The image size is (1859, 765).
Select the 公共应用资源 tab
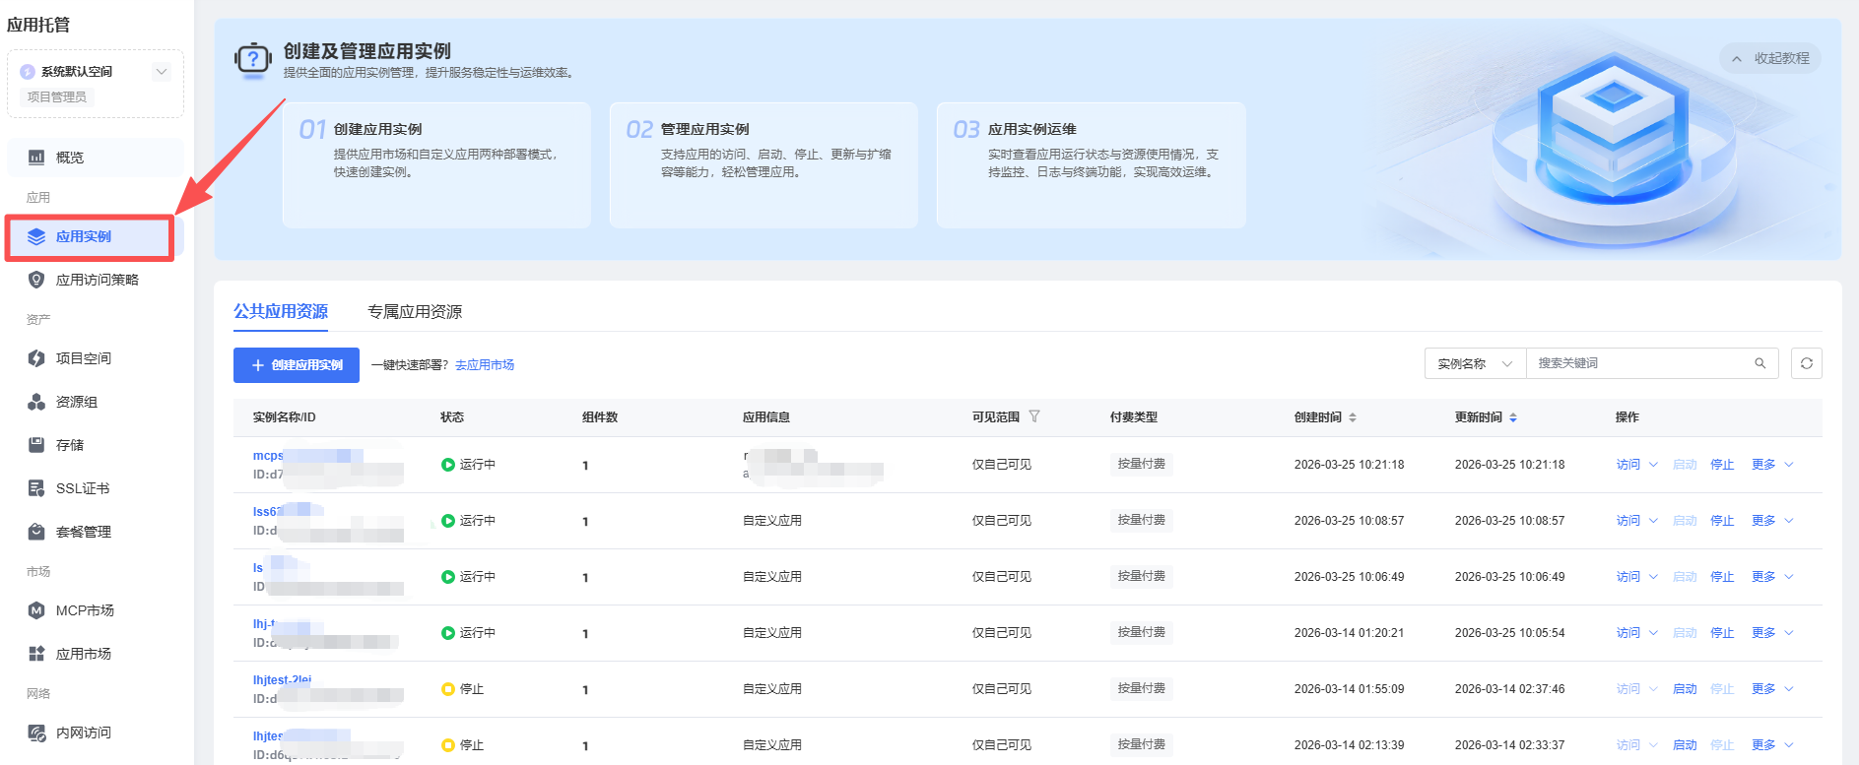click(281, 312)
